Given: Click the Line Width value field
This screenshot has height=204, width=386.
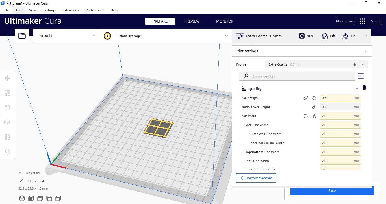Looking at the screenshot, I should [340, 116].
